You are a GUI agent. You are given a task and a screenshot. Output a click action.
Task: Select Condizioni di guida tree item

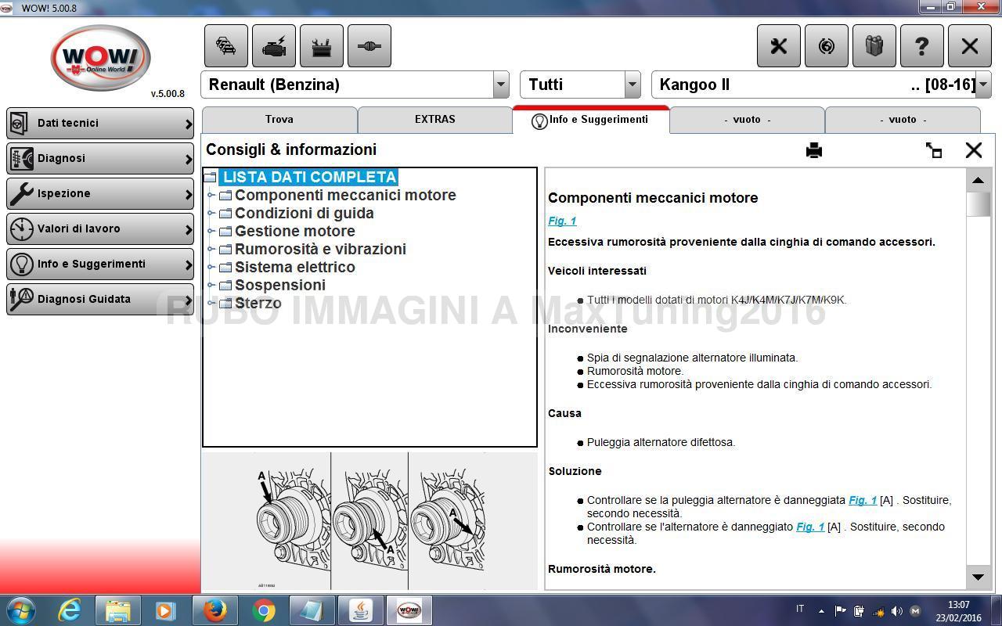(304, 214)
